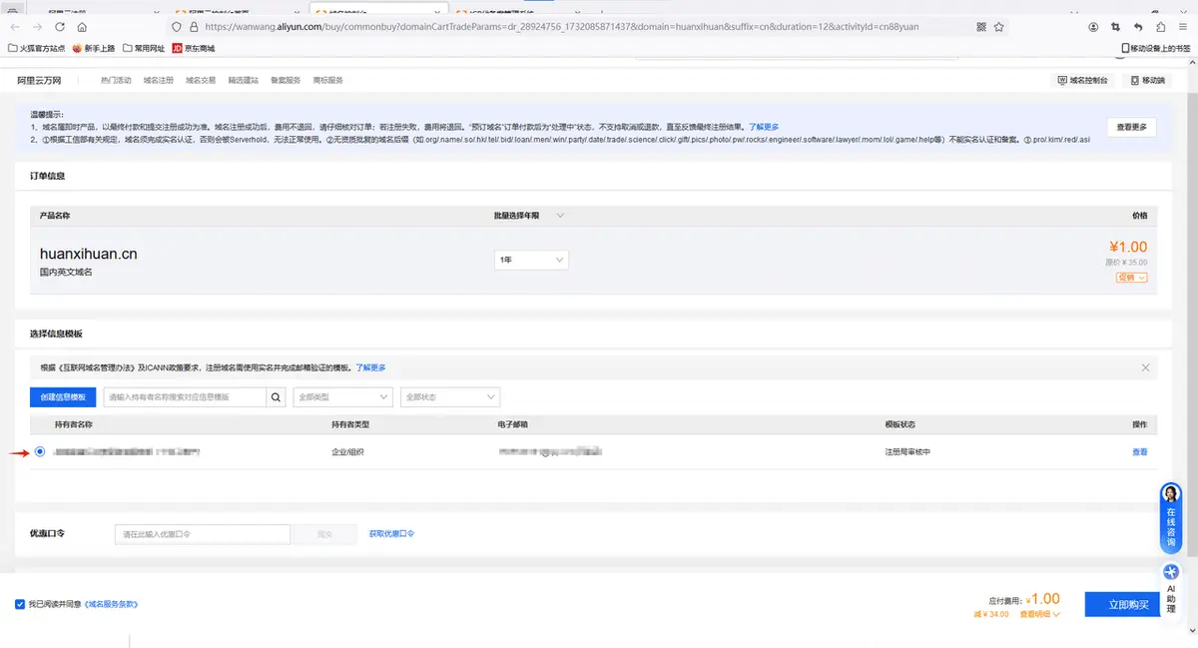Screen dimensions: 1198x648
Task: Open the 备案服务 nav item
Action: point(286,80)
